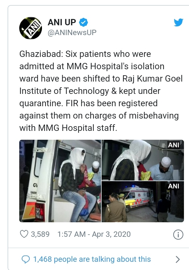189x270 pixels.
Task: Open the bottom-right ambulance street photo
Action: [x=143, y=202]
